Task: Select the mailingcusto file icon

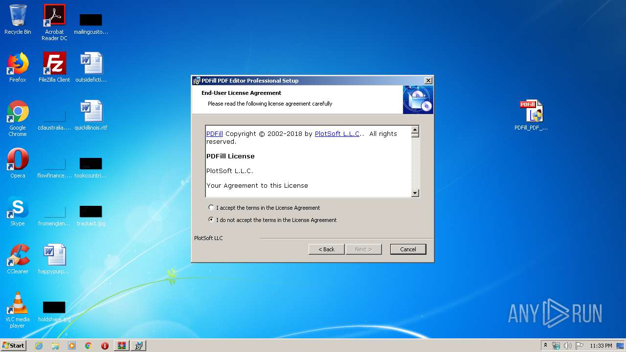Action: (x=91, y=22)
